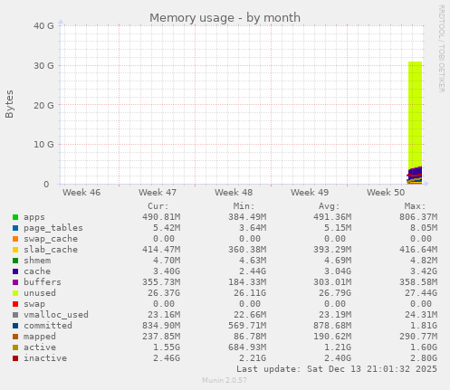The image size is (450, 390).
Task: Click the Min: column header
Action: [244, 206]
